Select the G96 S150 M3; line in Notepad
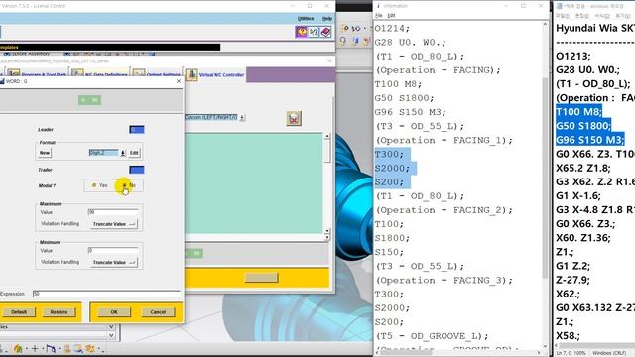635x357 pixels. click(x=589, y=140)
